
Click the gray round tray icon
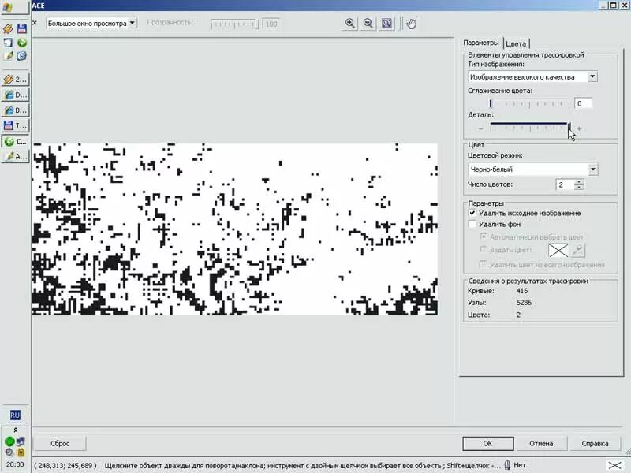click(x=9, y=452)
